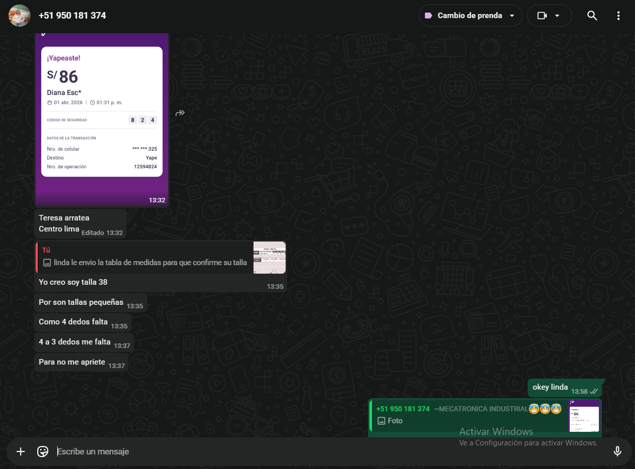Start a video call with camera icon
The width and height of the screenshot is (635, 469).
[x=542, y=16]
